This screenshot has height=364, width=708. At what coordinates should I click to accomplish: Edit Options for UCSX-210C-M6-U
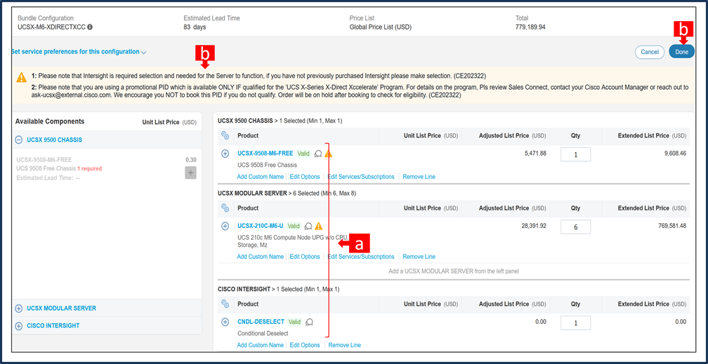(x=305, y=257)
